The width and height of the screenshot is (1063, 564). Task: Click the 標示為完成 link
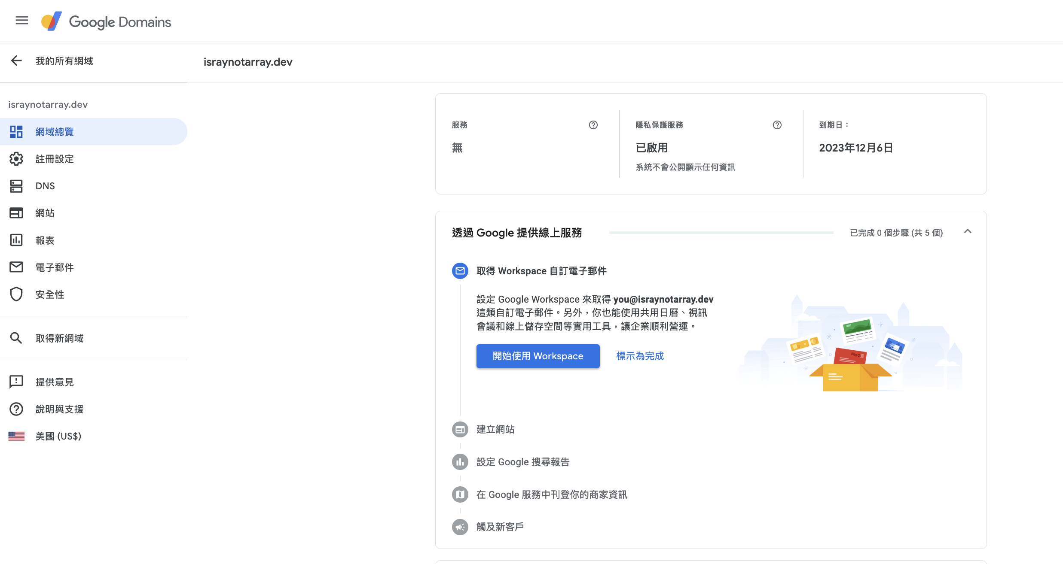(640, 356)
